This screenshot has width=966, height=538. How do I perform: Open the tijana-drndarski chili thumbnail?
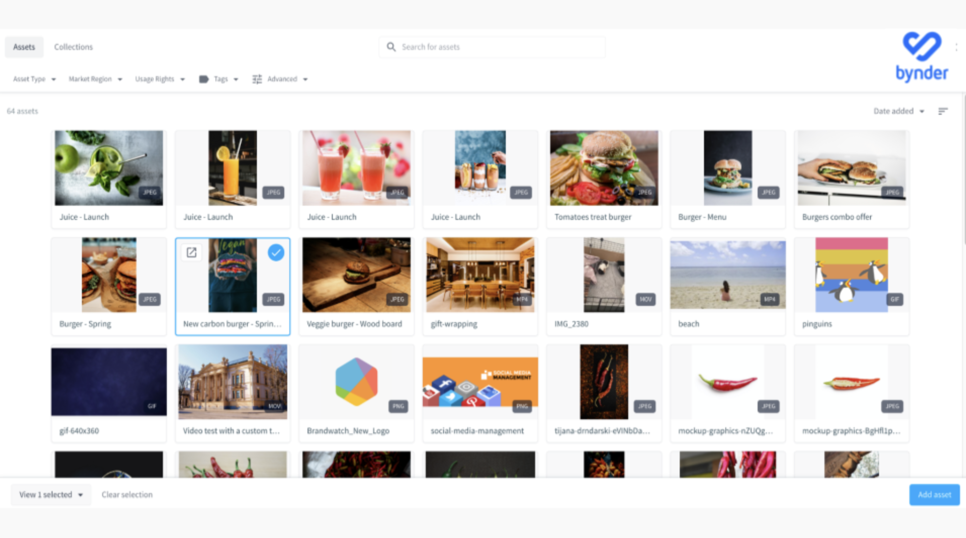click(x=604, y=382)
